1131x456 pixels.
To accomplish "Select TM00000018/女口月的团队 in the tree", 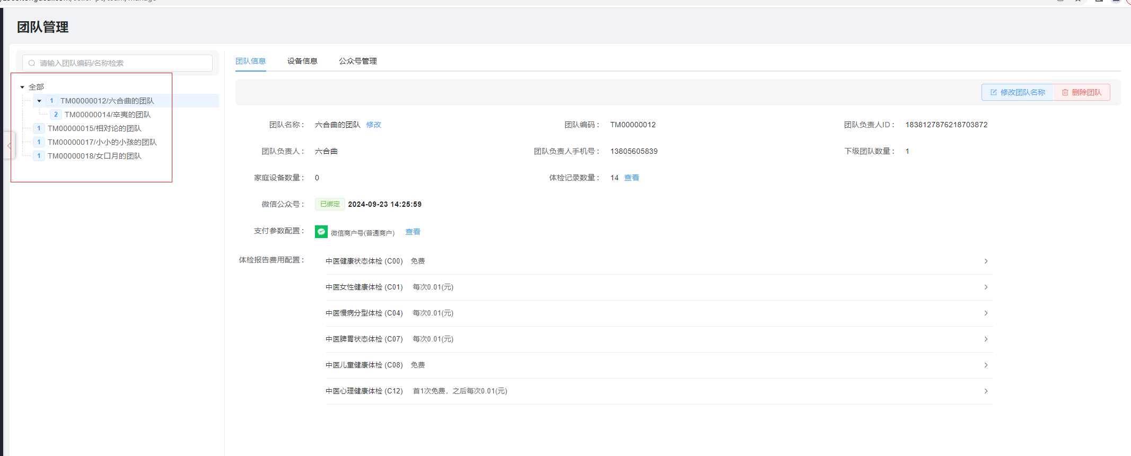I will [x=94, y=156].
